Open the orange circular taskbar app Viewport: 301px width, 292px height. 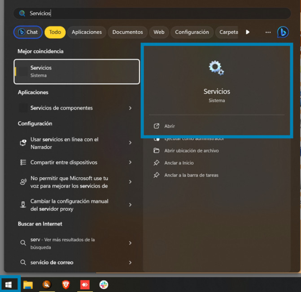pyautogui.click(x=47, y=284)
